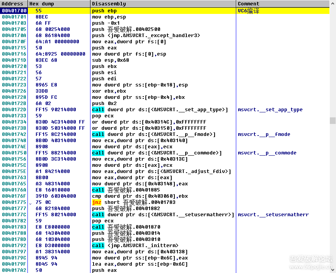The height and width of the screenshot is (273, 336).
Task: Select 'push 0x2' instruction
Action: coord(104,103)
